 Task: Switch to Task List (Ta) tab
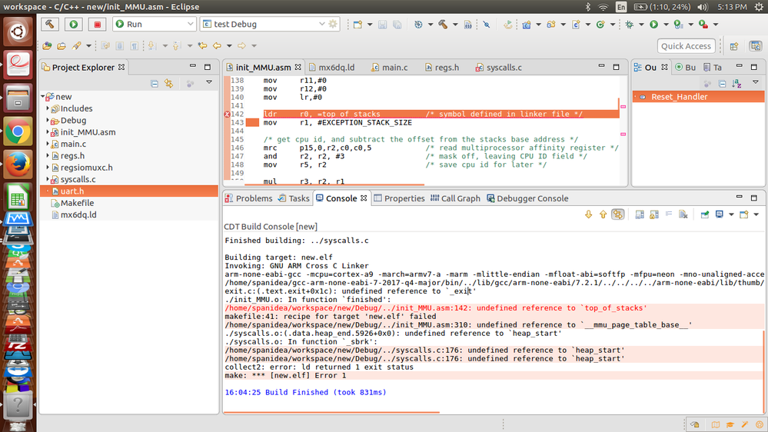pos(713,68)
